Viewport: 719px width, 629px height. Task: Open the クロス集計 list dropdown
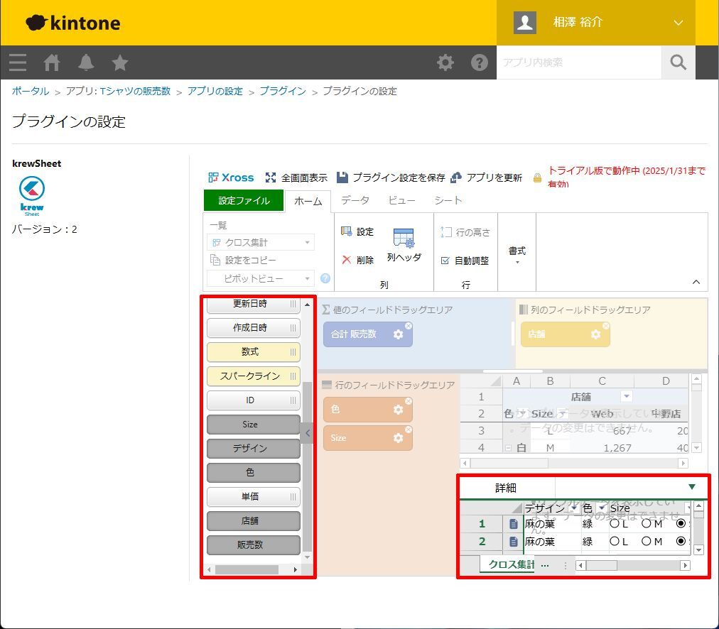[261, 242]
